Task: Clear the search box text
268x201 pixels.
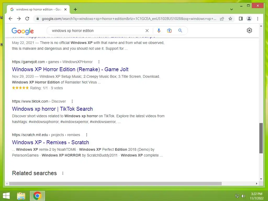Action: pyautogui.click(x=147, y=31)
